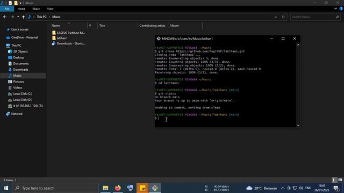
Task: Click This PC in address breadcrumb
Action: (41, 17)
